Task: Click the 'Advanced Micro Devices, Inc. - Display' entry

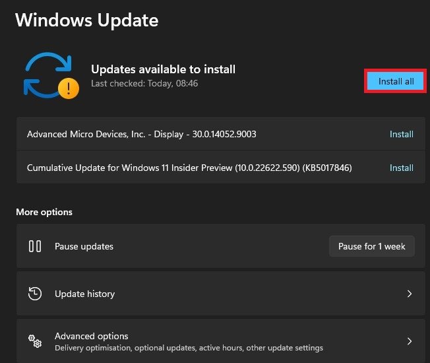Action: [142, 134]
